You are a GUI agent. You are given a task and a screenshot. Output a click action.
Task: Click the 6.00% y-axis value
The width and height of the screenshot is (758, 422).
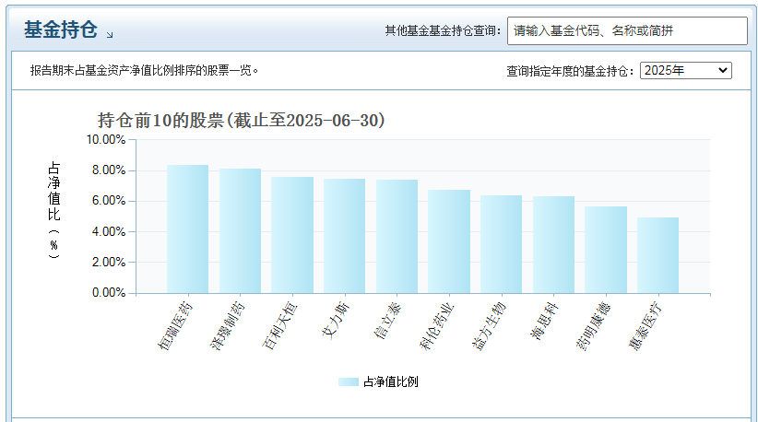tap(109, 200)
